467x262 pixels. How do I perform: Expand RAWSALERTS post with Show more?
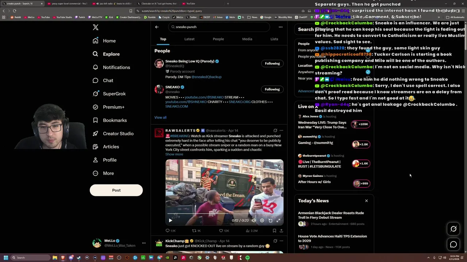tap(174, 154)
